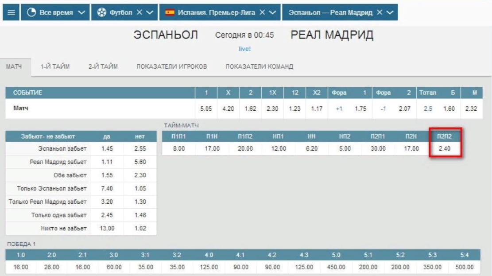Select total over odds 1.60
Image resolution: width=492 pixels, height=276 pixels.
(x=449, y=109)
